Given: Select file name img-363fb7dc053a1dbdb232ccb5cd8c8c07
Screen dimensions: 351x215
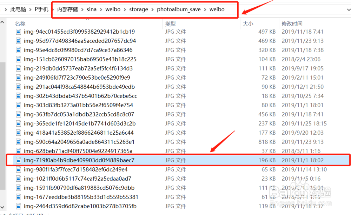Looking at the screenshot, I should (x=79, y=114).
